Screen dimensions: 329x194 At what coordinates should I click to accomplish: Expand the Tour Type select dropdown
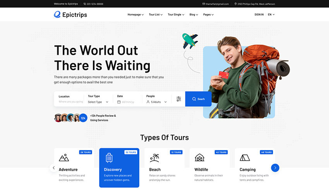tap(98, 102)
